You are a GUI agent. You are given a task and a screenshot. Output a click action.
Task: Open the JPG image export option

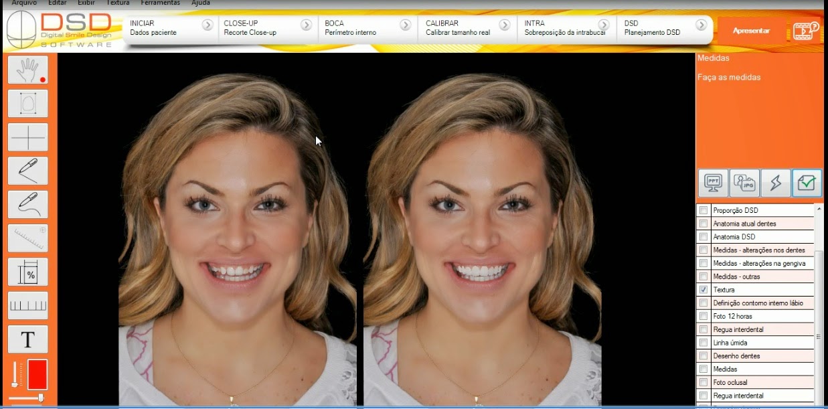tap(744, 182)
